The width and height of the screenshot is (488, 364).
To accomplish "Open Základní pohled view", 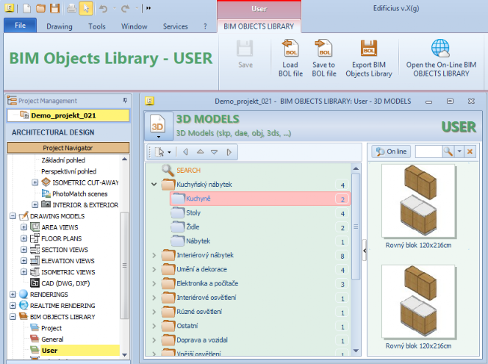I will pyautogui.click(x=63, y=160).
